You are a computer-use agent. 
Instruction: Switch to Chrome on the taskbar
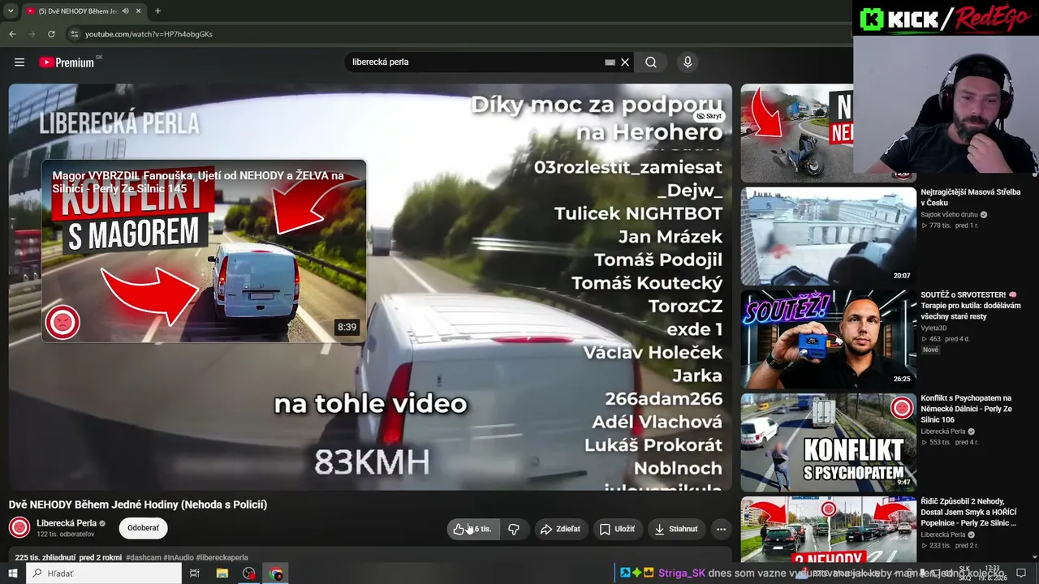pyautogui.click(x=277, y=573)
